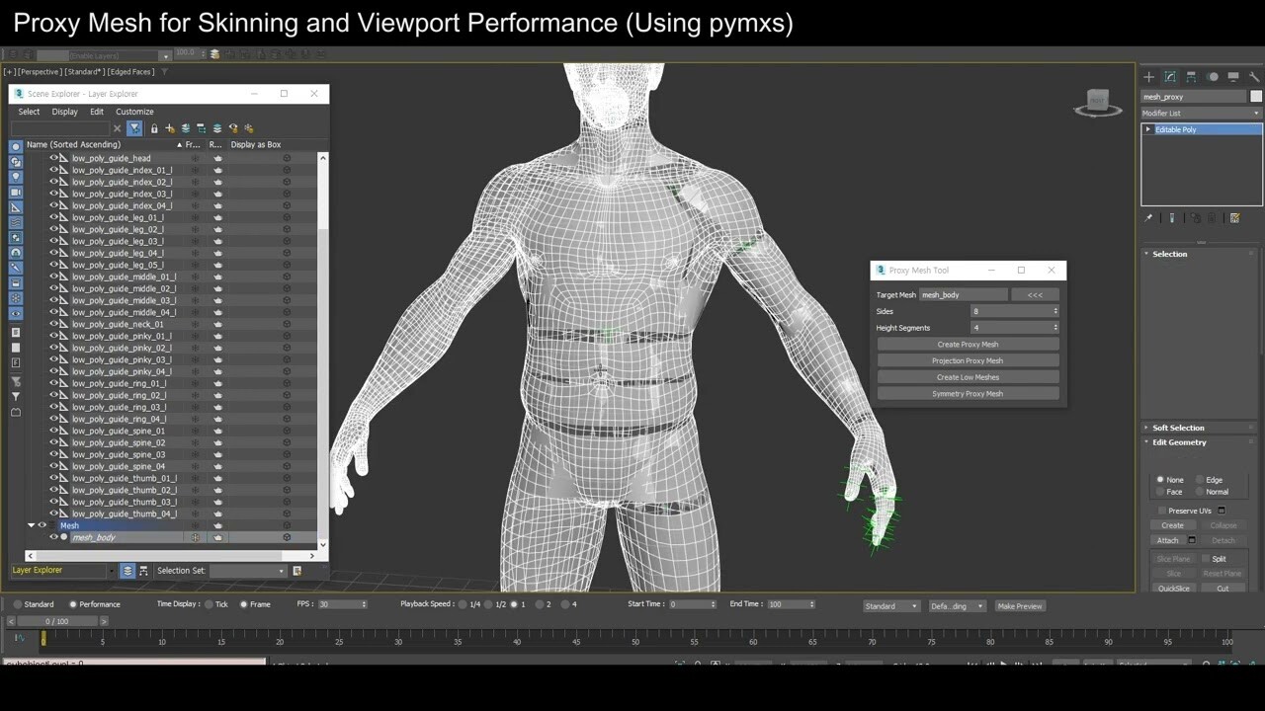This screenshot has height=711, width=1265.
Task: Click the lock selection icon in Scene Explorer toolbar
Action: (155, 128)
